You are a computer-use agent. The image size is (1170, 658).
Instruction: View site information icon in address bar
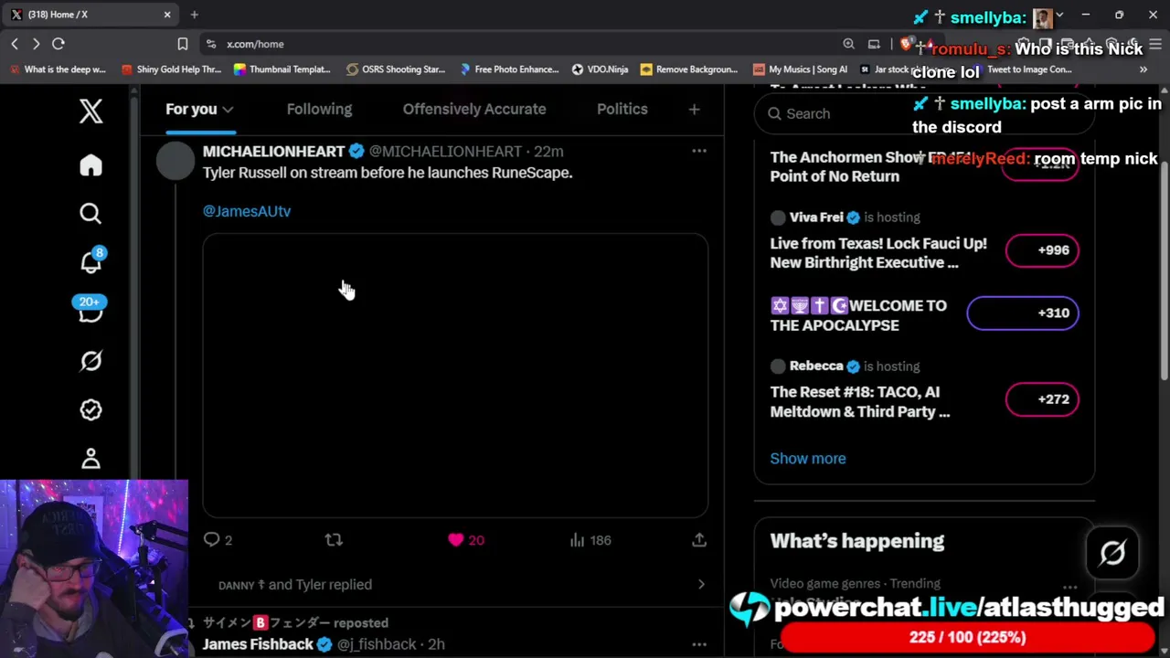point(211,44)
